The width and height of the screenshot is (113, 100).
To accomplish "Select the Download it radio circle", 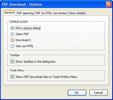I will coord(12,40).
